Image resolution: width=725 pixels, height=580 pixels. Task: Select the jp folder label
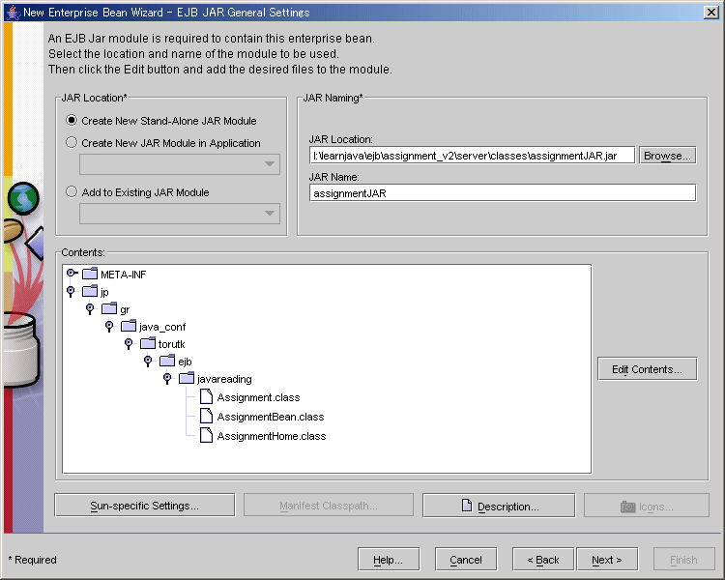104,292
